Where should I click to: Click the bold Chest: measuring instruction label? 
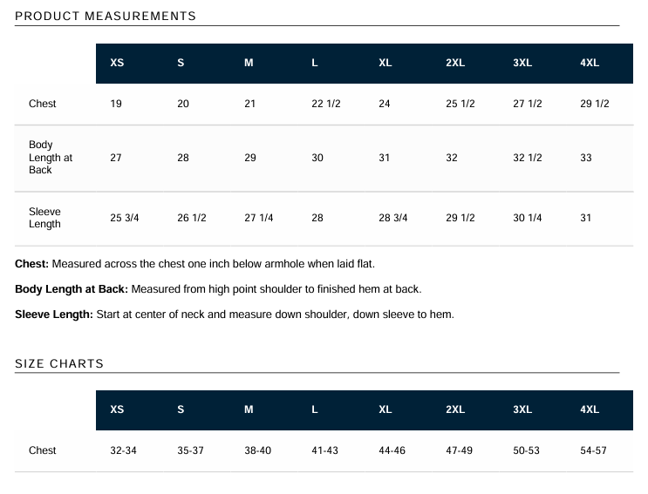click(x=33, y=263)
